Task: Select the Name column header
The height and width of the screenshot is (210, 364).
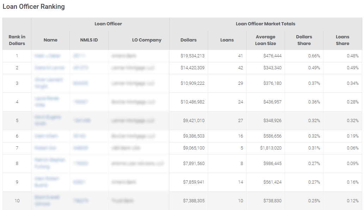Action: click(50, 40)
